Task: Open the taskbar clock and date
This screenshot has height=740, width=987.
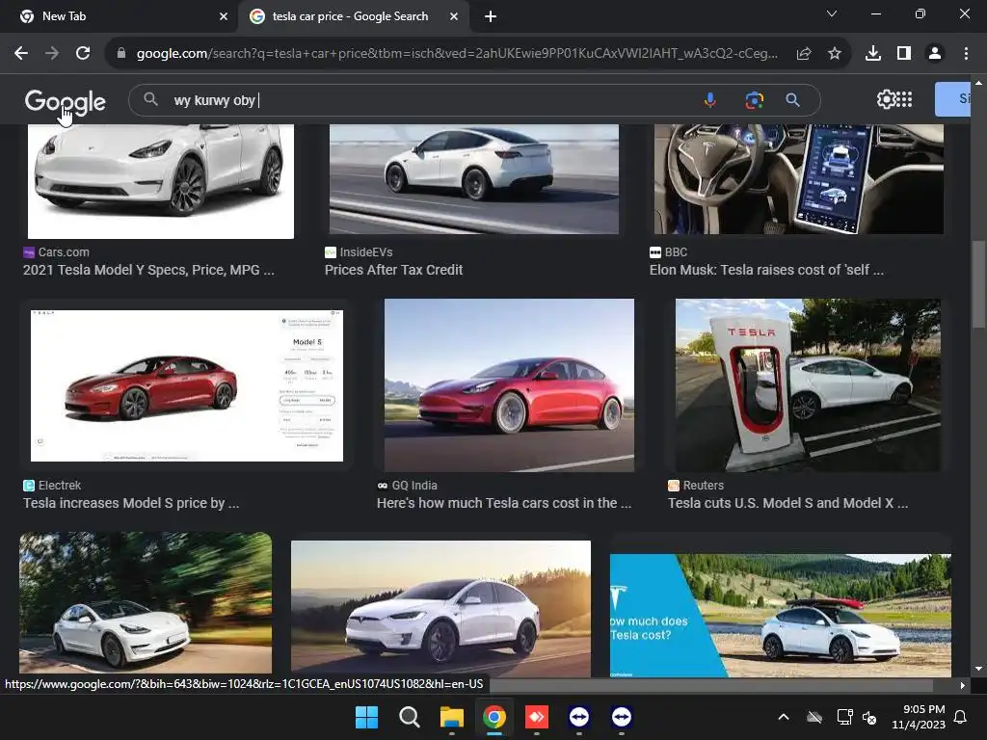Action: pyautogui.click(x=919, y=717)
